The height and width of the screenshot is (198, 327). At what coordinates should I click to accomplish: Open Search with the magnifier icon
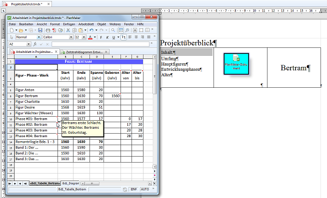(x=113, y=30)
